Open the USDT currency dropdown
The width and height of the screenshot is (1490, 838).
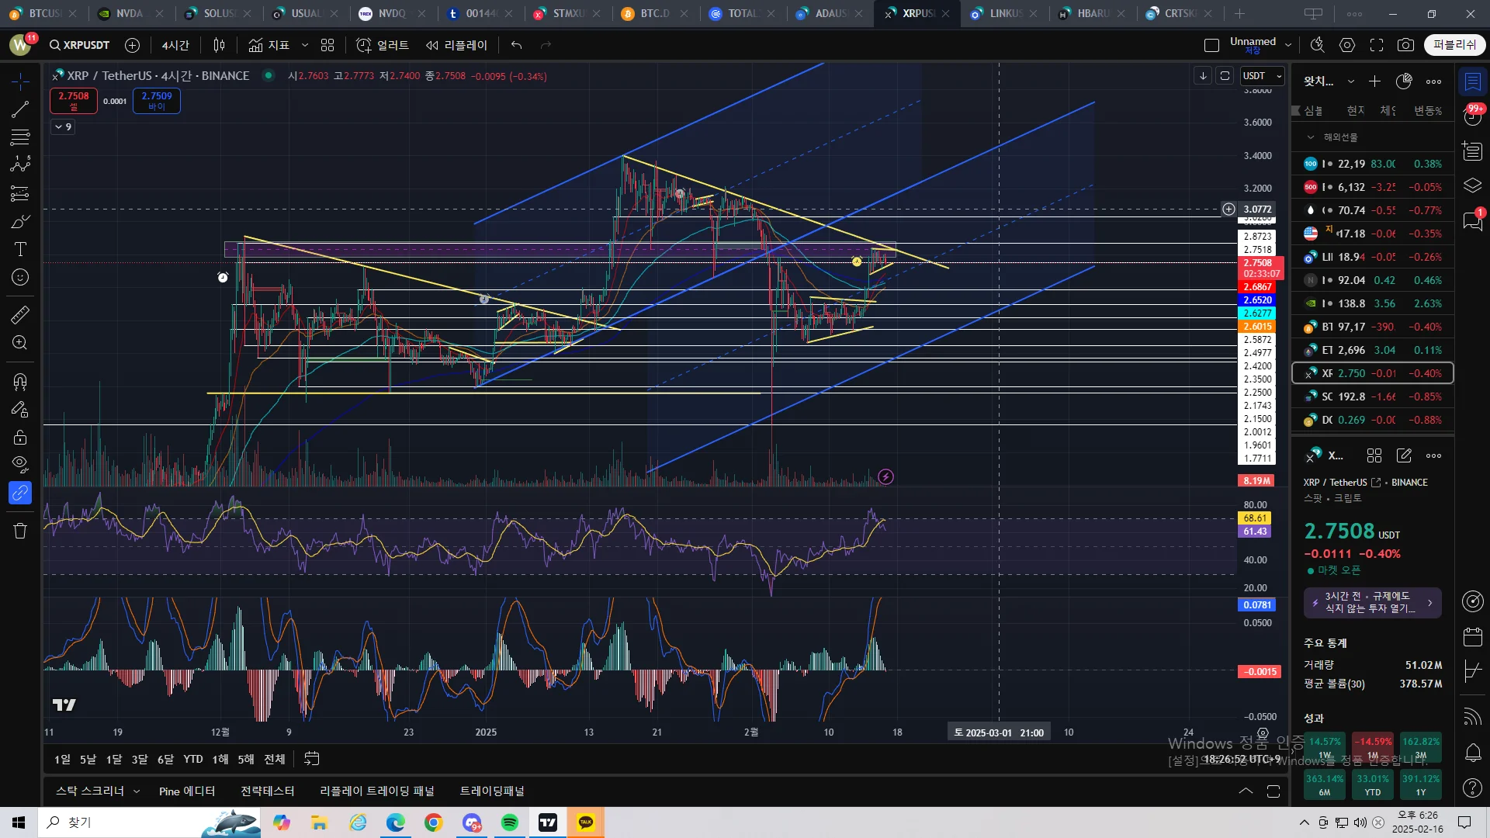pyautogui.click(x=1263, y=75)
